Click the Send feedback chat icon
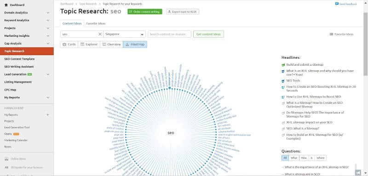 (x=337, y=4)
